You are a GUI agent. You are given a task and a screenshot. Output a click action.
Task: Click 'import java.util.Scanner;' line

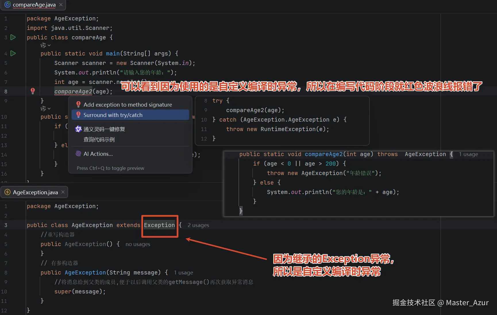pyautogui.click(x=70, y=28)
